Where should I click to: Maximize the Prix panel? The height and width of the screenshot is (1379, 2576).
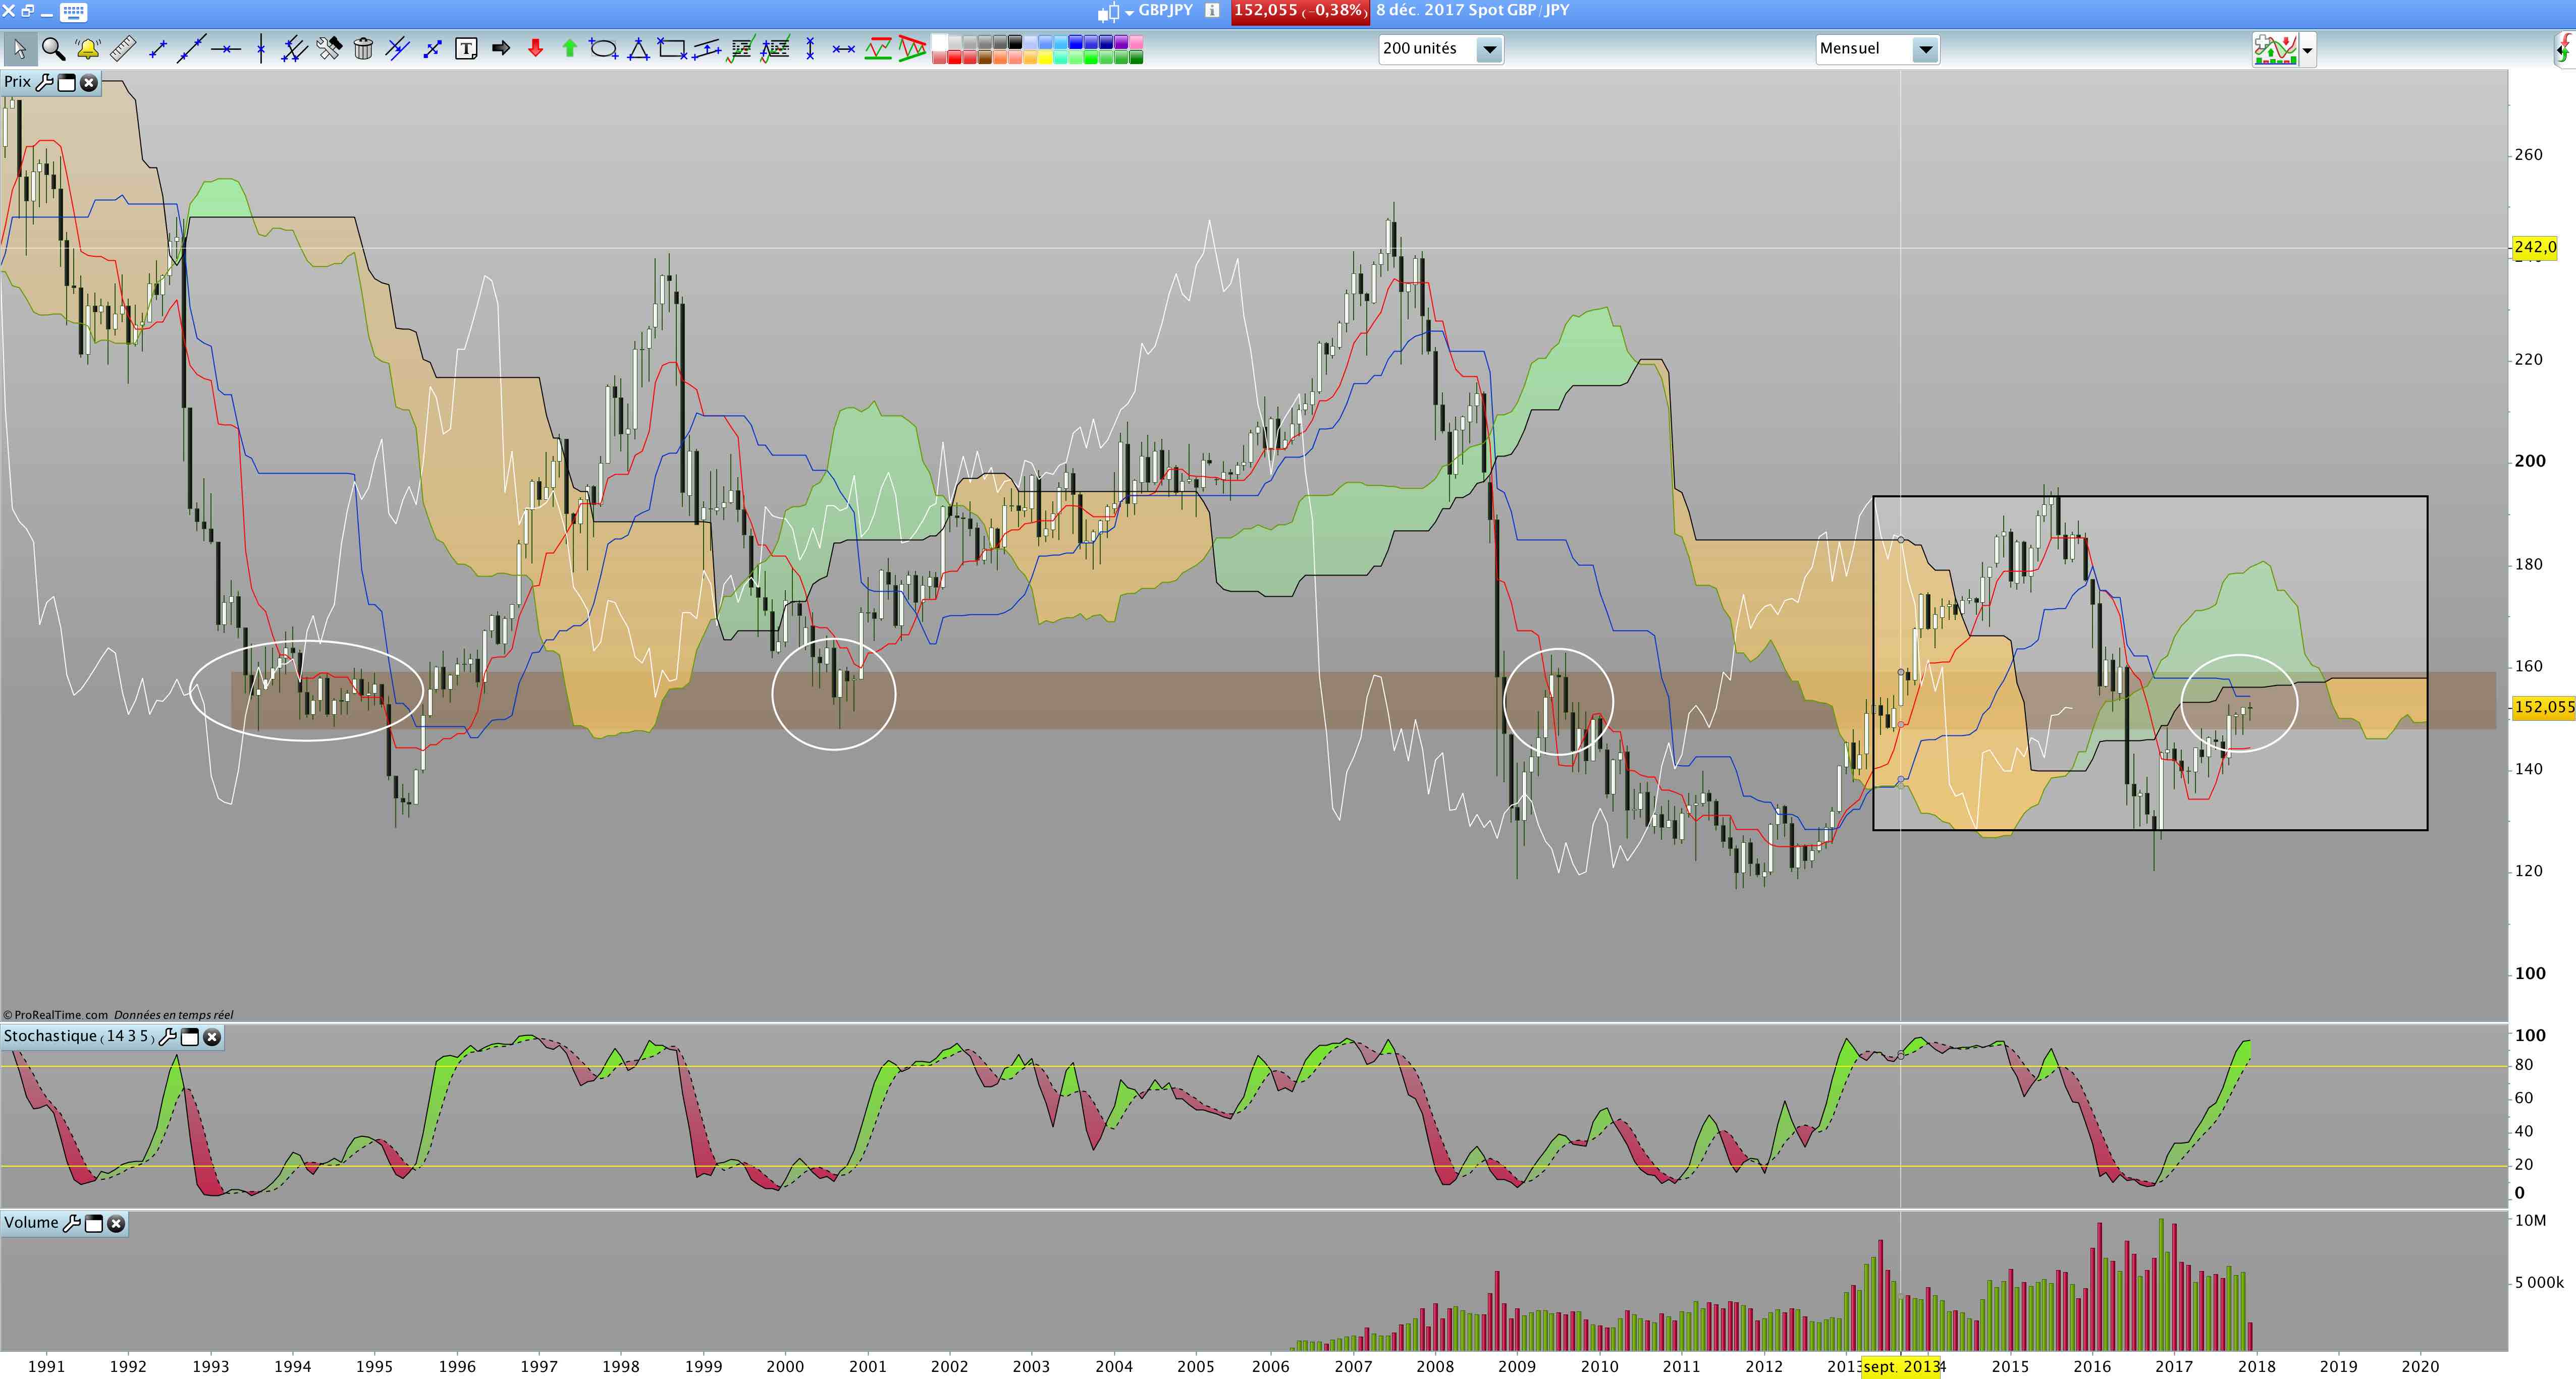67,82
